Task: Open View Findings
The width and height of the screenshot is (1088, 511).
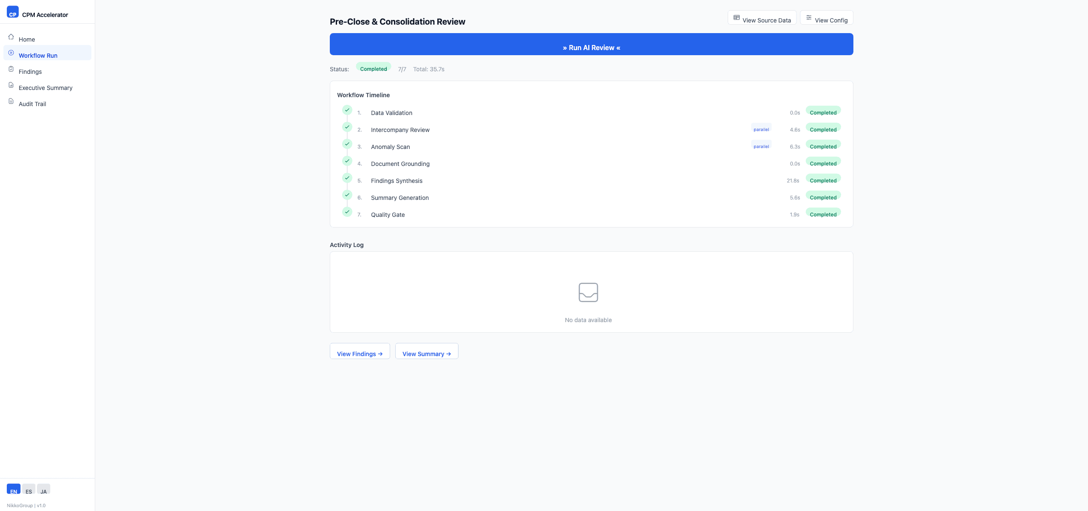Action: click(x=360, y=351)
